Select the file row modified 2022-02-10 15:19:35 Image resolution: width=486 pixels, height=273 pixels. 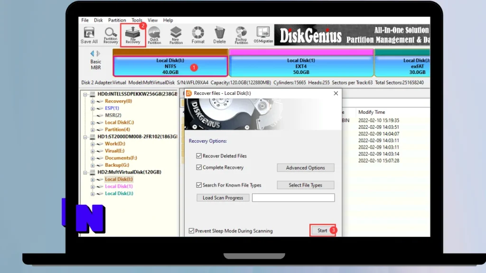[x=379, y=120]
